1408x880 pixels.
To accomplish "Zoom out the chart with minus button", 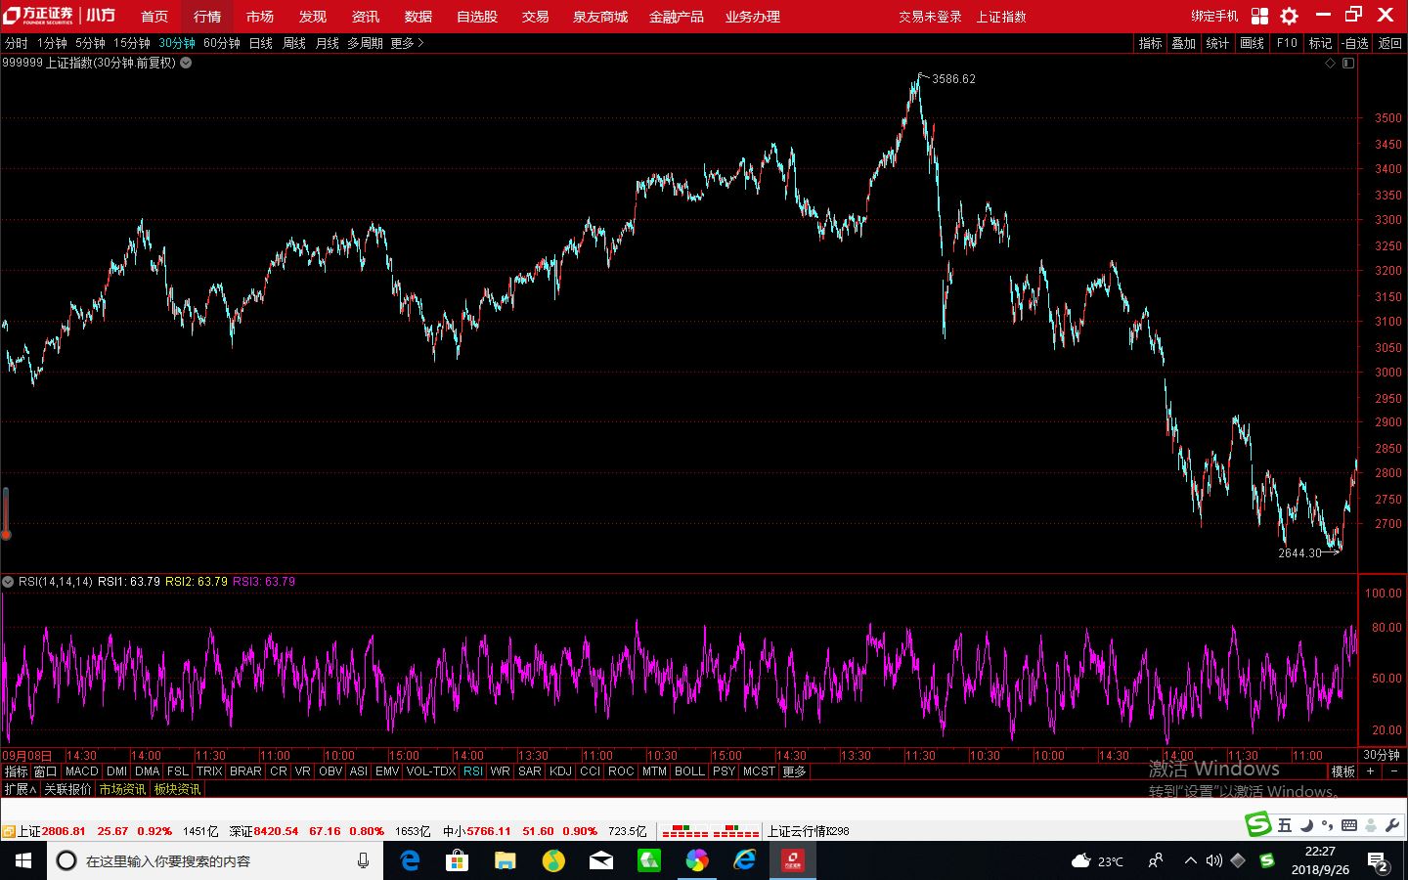I will click(x=1393, y=771).
